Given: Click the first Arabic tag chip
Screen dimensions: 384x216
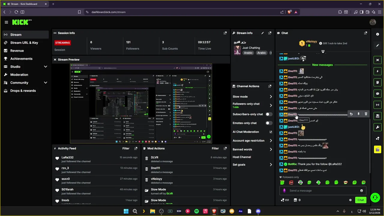Looking at the screenshot, I should (x=248, y=53).
